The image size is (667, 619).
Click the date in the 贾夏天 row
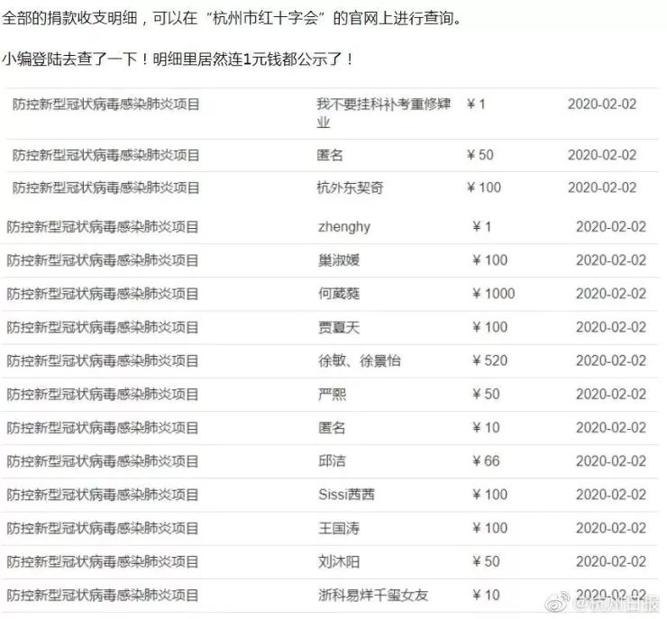611,327
